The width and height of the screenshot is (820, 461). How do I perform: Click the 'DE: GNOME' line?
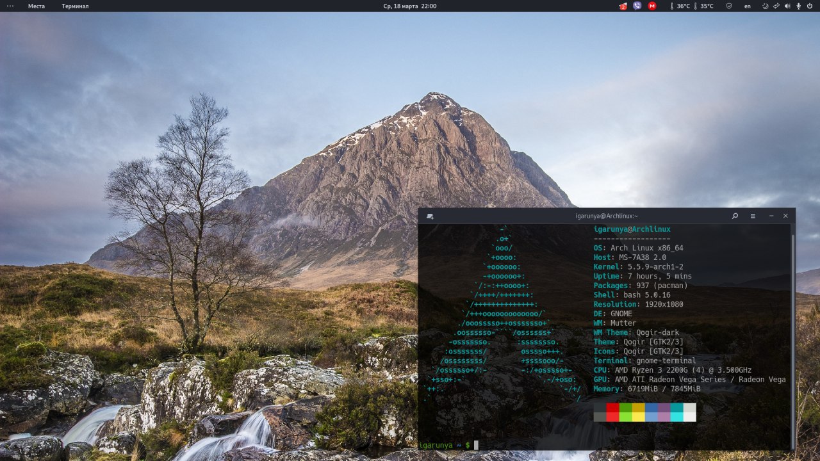[x=613, y=314]
